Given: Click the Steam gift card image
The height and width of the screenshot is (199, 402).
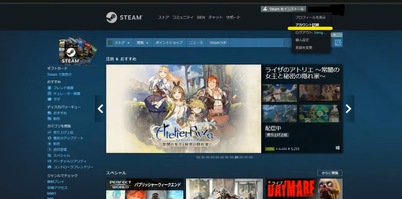Looking at the screenshot, I should click(x=78, y=51).
